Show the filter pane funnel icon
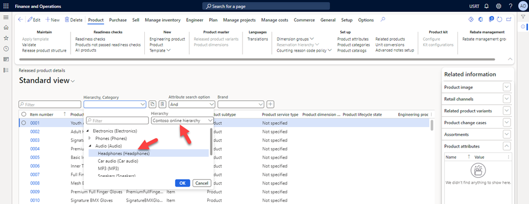Viewport: 529px width, 204px height. pyautogui.click(x=523, y=17)
